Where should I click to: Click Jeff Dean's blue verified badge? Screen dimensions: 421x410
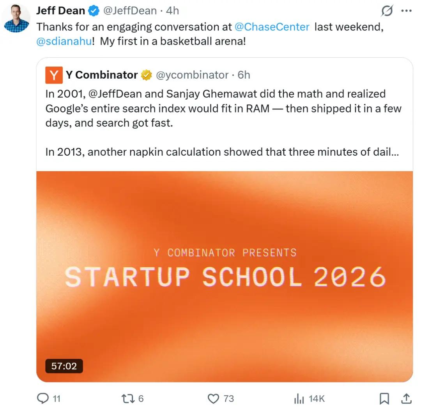tap(94, 11)
